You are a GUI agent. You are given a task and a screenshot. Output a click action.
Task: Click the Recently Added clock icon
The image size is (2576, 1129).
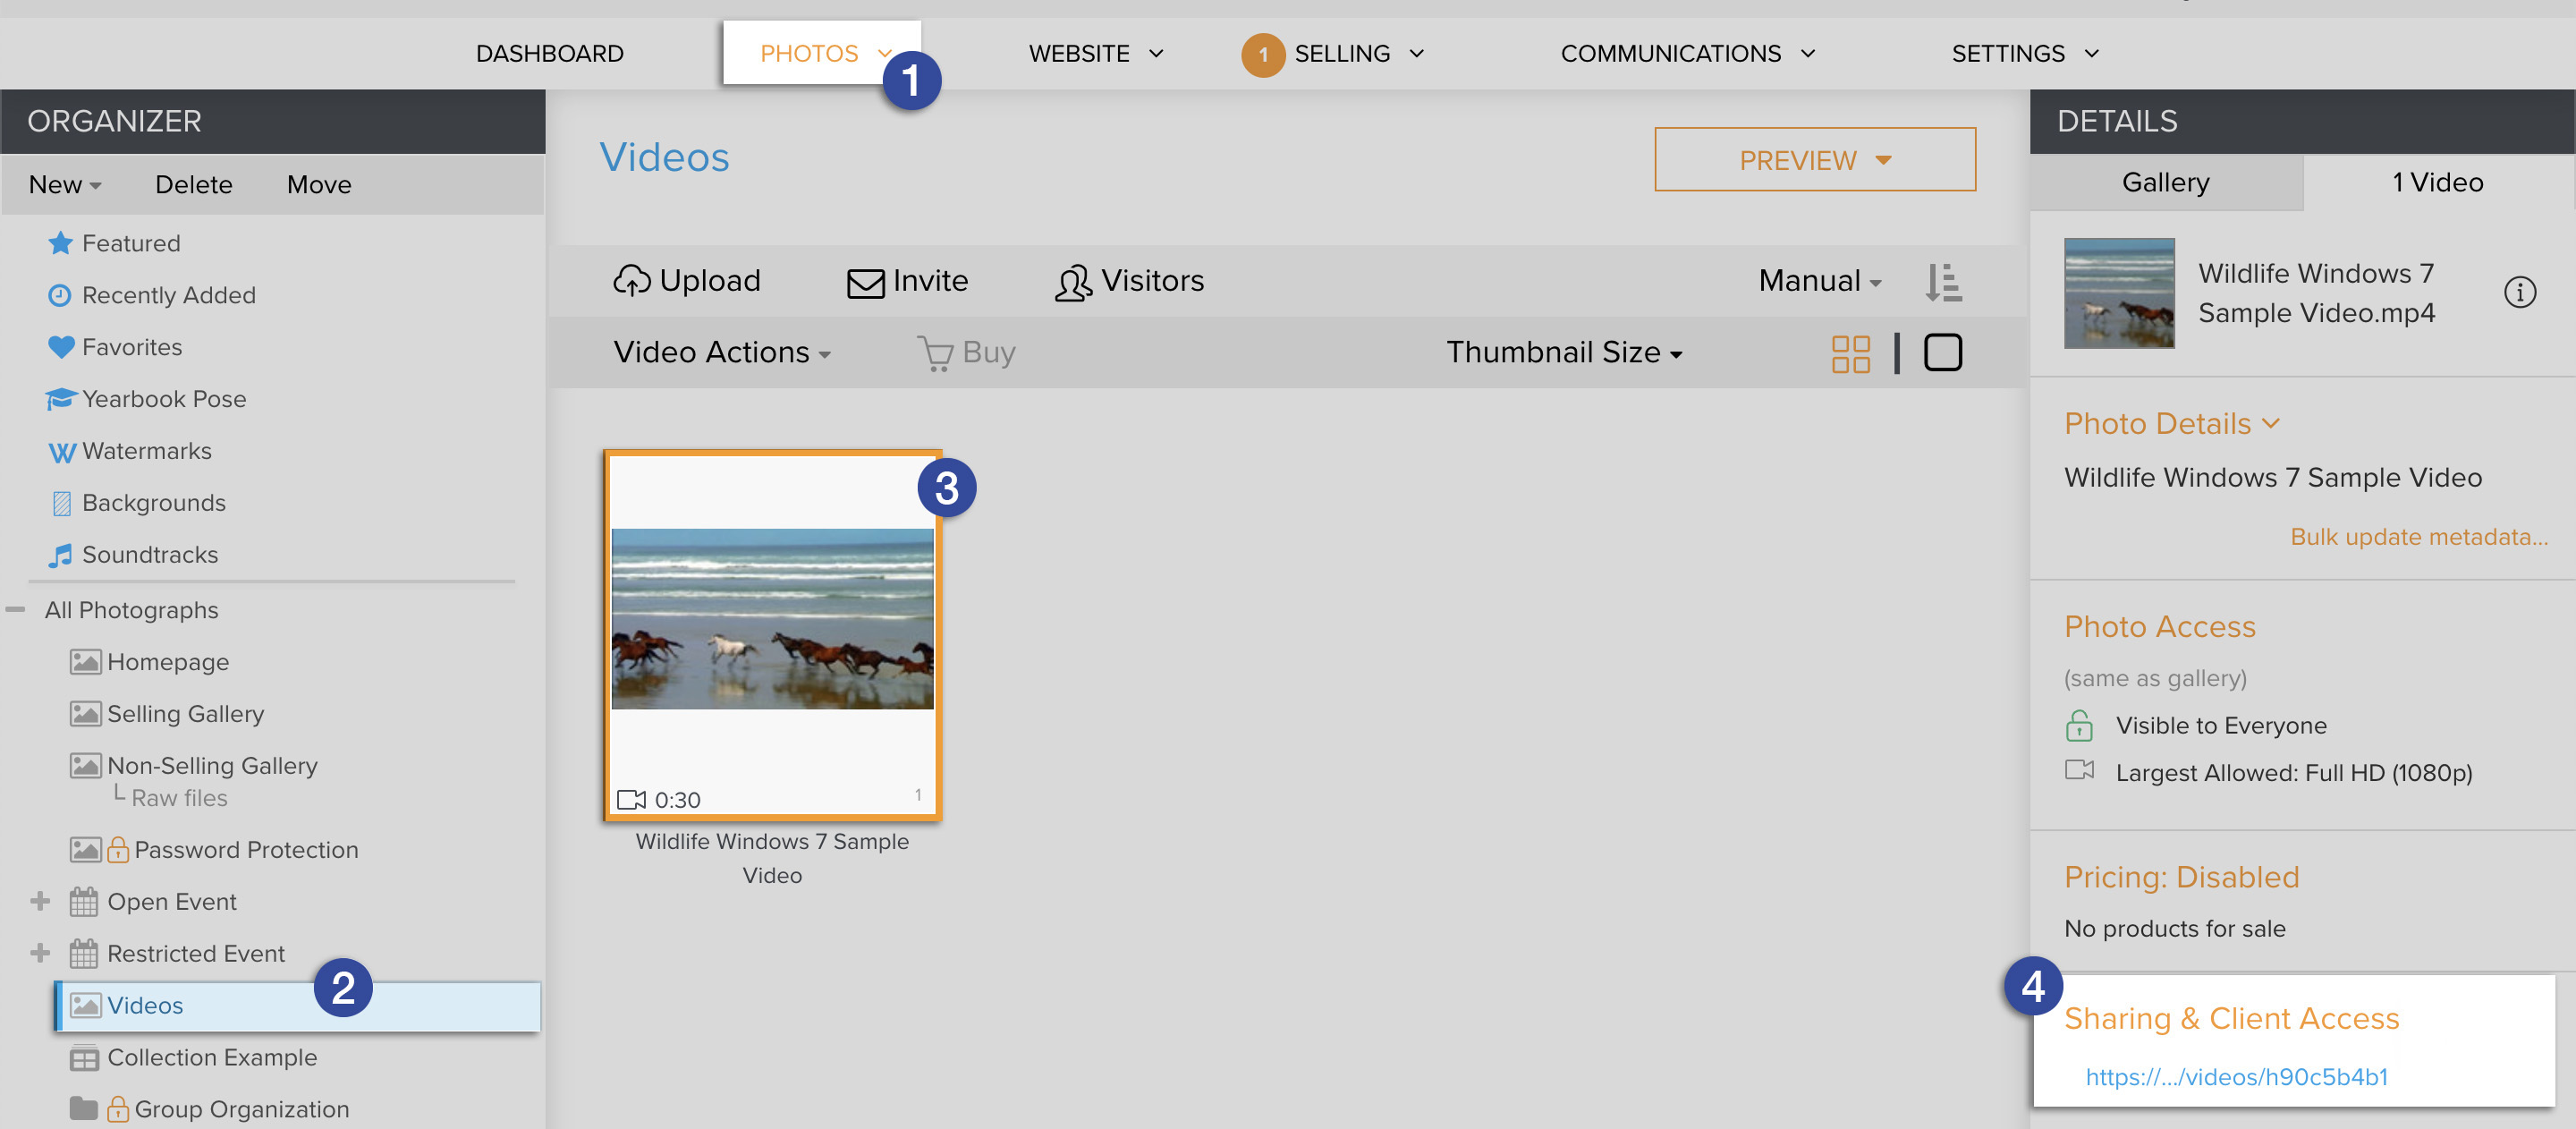pos(60,295)
